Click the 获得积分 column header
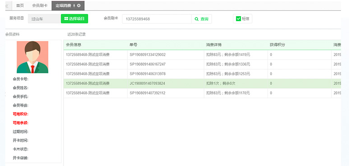Viewport: 350px width, 166px height. click(x=277, y=45)
